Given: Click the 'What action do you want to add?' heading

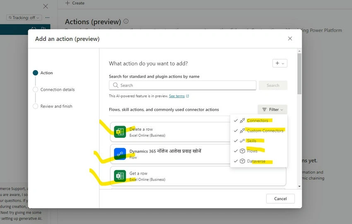Looking at the screenshot, I should (x=148, y=63).
